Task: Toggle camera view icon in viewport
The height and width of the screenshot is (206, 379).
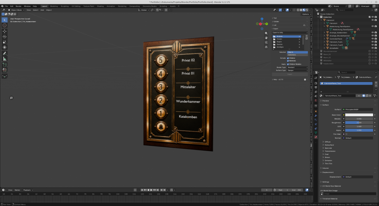Action: point(266,42)
